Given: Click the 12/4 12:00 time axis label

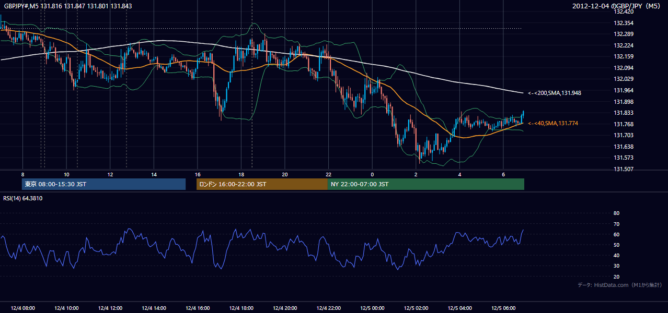Looking at the screenshot, I should (110, 308).
